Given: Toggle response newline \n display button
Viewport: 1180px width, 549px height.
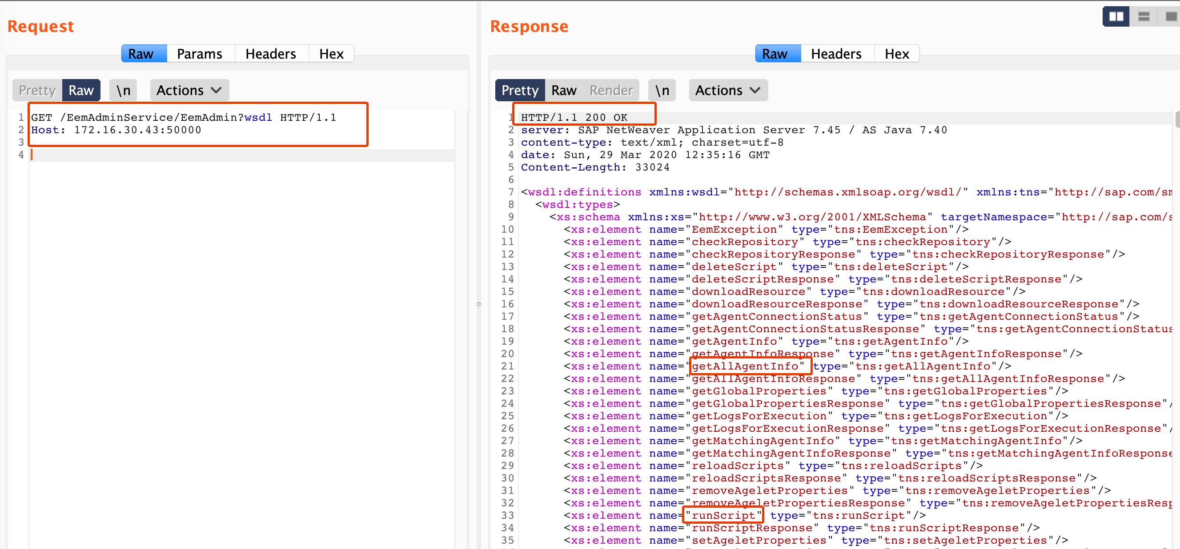Looking at the screenshot, I should pos(662,90).
